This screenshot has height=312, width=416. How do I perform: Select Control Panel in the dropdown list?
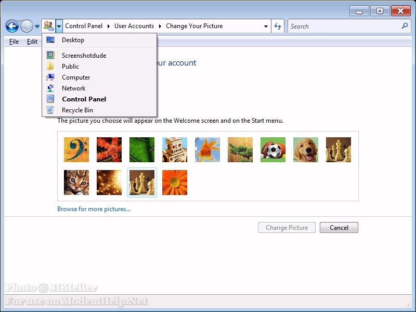(x=99, y=99)
